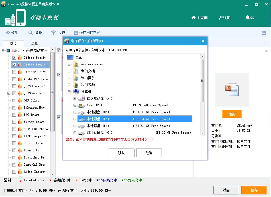
Task: Check the Office2007 W... checkbox
Action: tap(14, 72)
